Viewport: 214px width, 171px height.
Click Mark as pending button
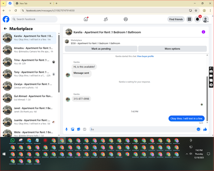(101, 49)
